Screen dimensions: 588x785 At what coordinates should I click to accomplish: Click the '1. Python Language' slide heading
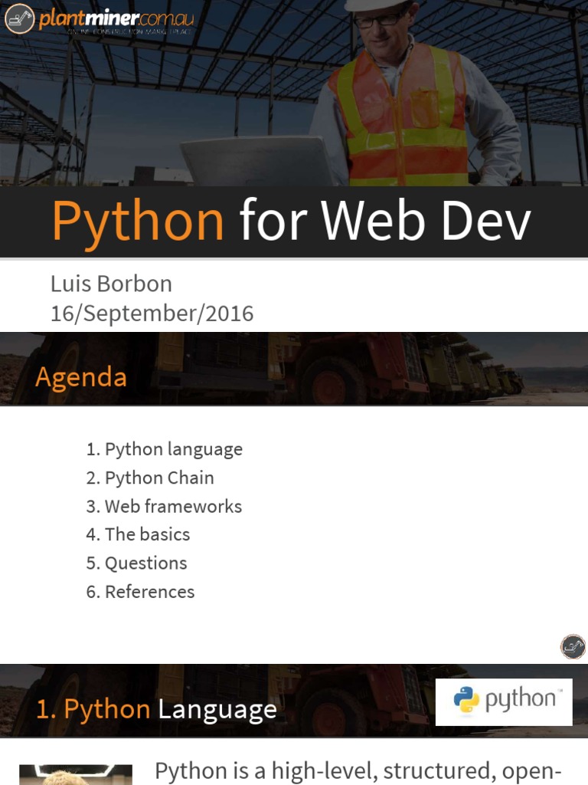pyautogui.click(x=156, y=709)
